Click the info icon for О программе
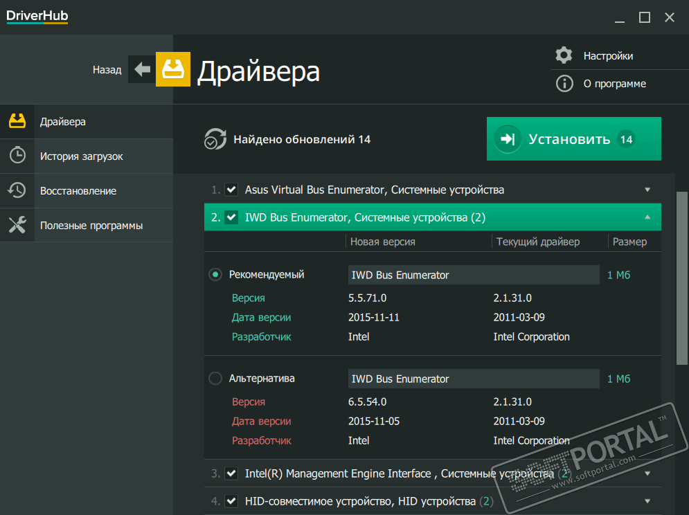 (x=564, y=84)
